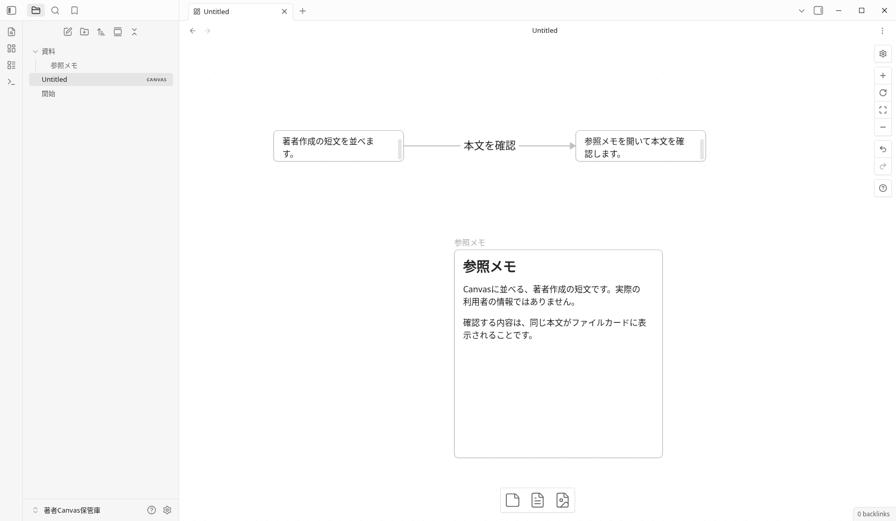Open the tab list dropdown
The width and height of the screenshot is (896, 521).
click(802, 10)
